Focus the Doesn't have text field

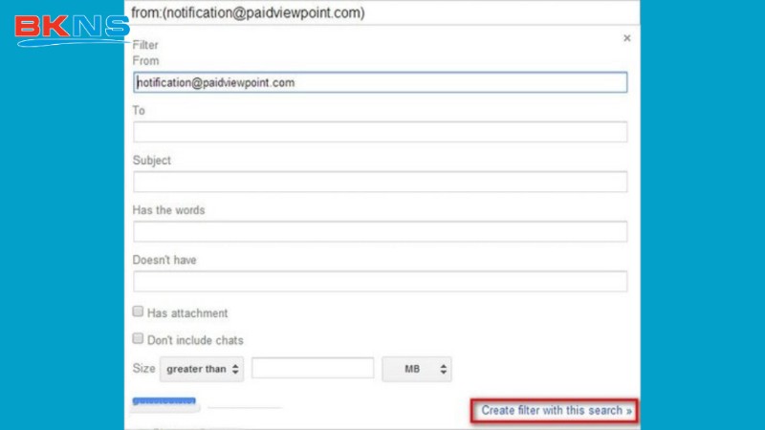pyautogui.click(x=380, y=281)
